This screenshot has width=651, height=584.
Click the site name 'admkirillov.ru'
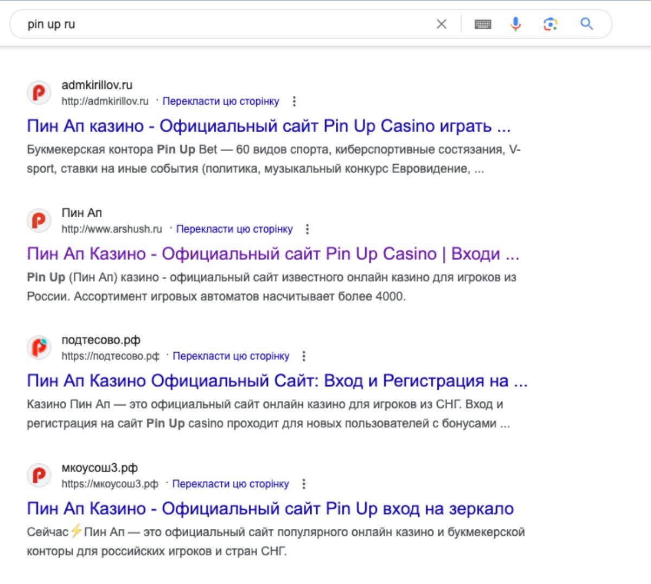(x=97, y=85)
